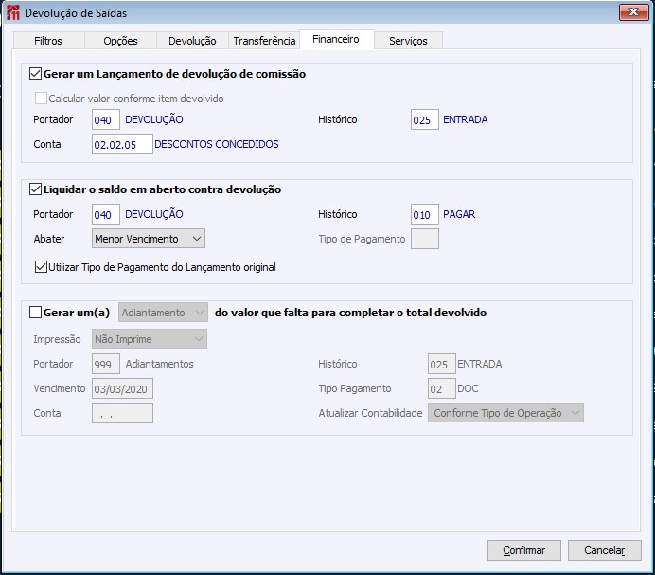
Task: Click Portador field 040 in Liquidar section
Action: (106, 214)
